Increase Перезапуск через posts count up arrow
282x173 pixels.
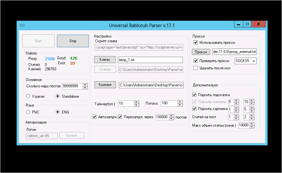172,116
